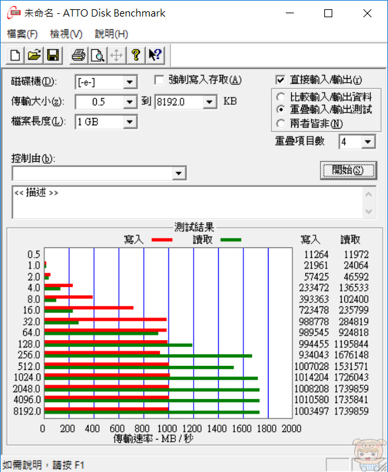Select the 重疊輸入/輸出測試 radio button
The image size is (388, 472).
[x=281, y=109]
